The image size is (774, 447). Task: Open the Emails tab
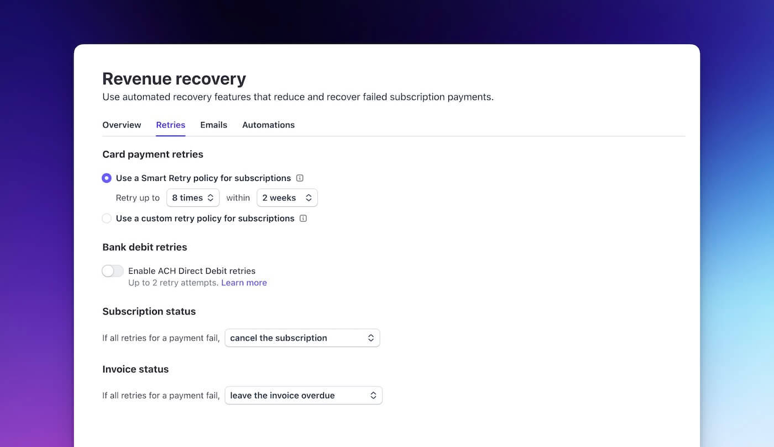213,125
